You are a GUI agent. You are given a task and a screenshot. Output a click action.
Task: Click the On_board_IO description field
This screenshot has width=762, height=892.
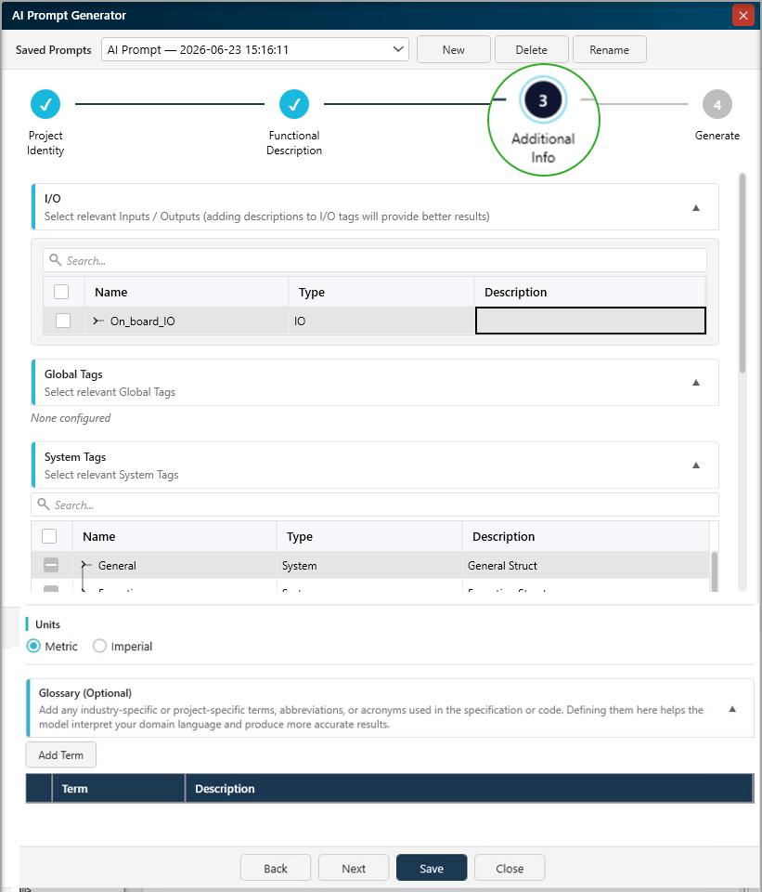(x=590, y=321)
